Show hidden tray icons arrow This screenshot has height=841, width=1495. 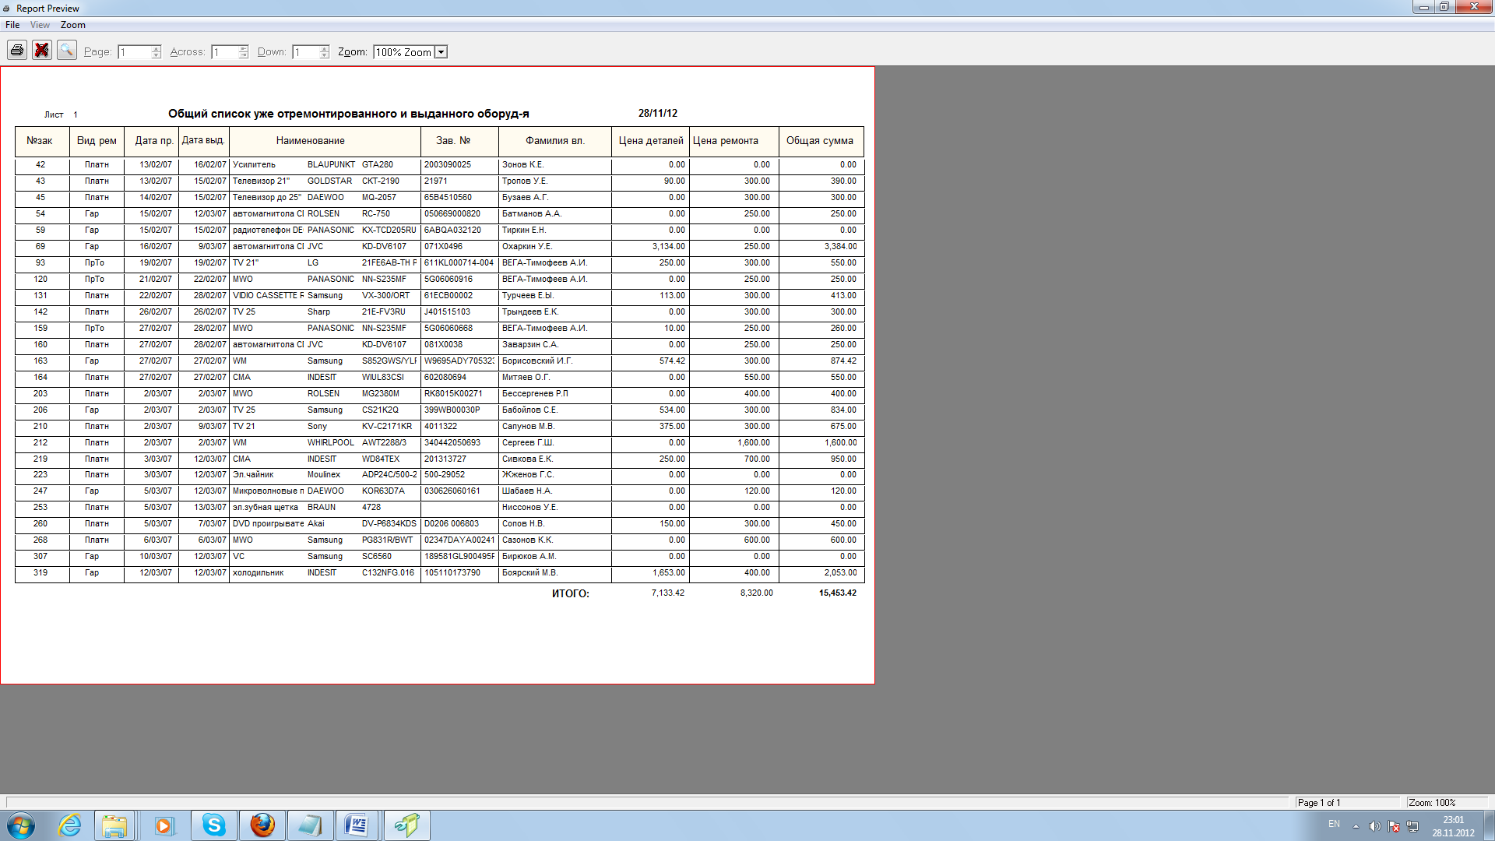1356,826
